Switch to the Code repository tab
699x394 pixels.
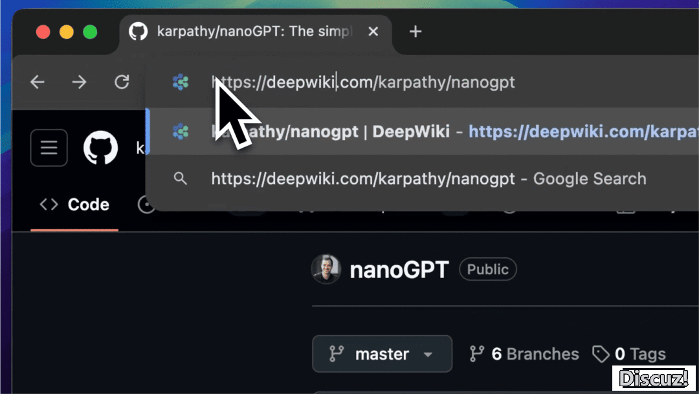74,205
